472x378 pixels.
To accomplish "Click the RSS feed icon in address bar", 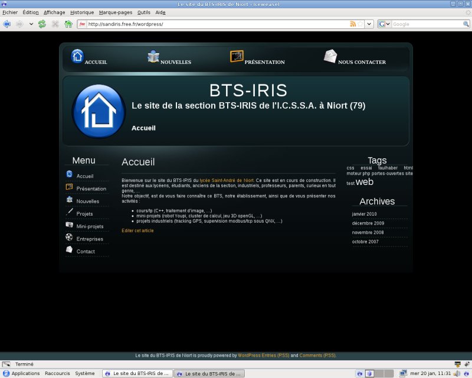I will (x=353, y=24).
